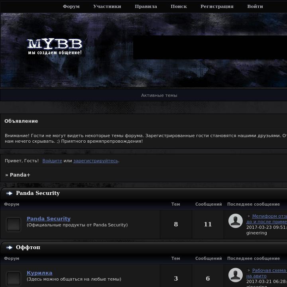Viewport: 287px width, 287px height.
Task: Click the topic count 3 for Курилка
Action: 176,278
